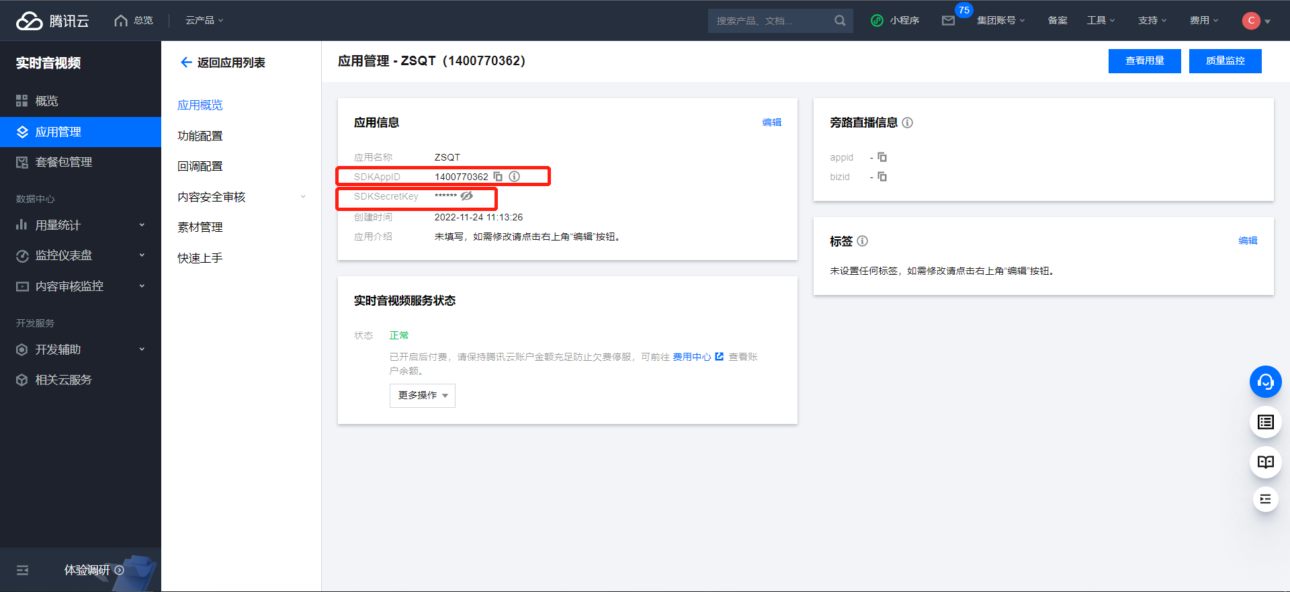The width and height of the screenshot is (1290, 592).
Task: Open the 总览 home icon
Action: point(121,21)
